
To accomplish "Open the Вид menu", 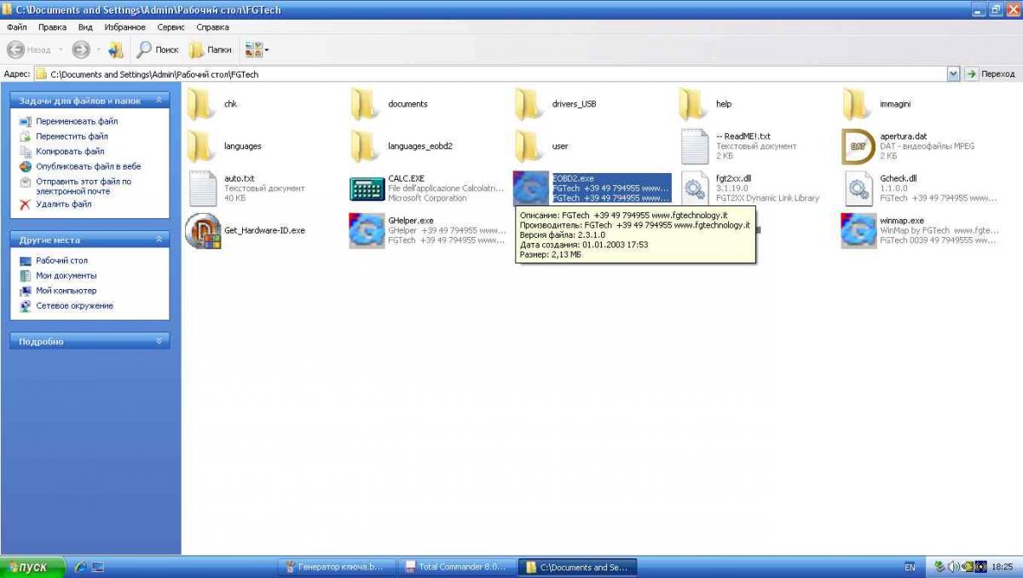I will pyautogui.click(x=85, y=27).
